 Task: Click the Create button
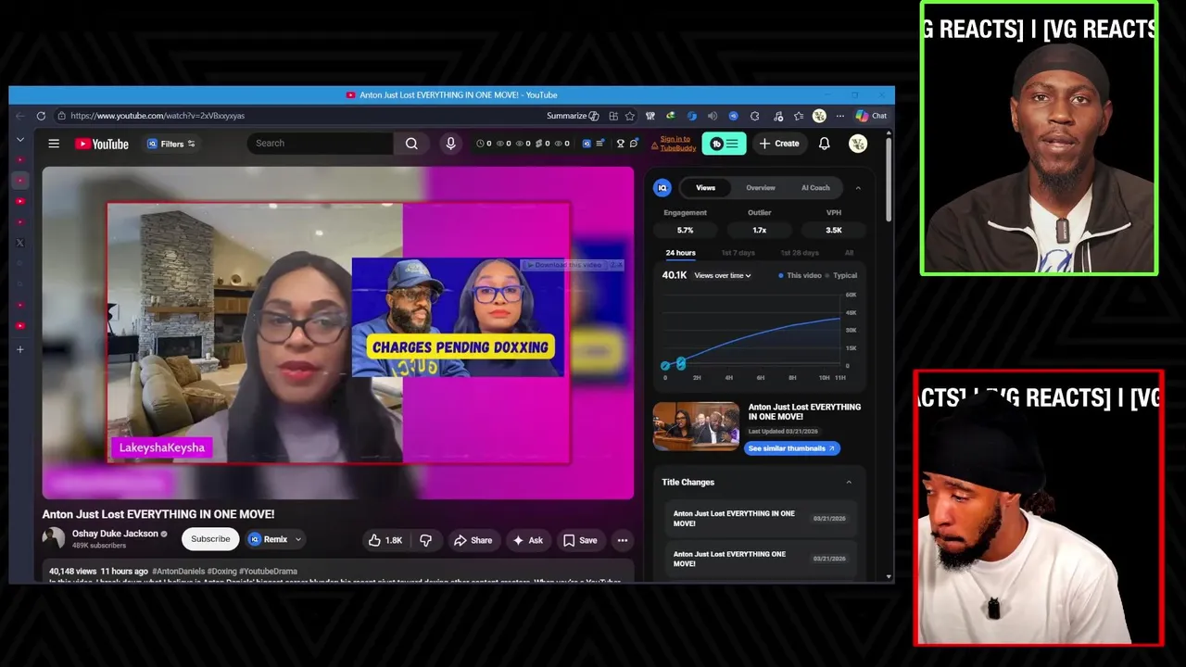click(x=778, y=144)
